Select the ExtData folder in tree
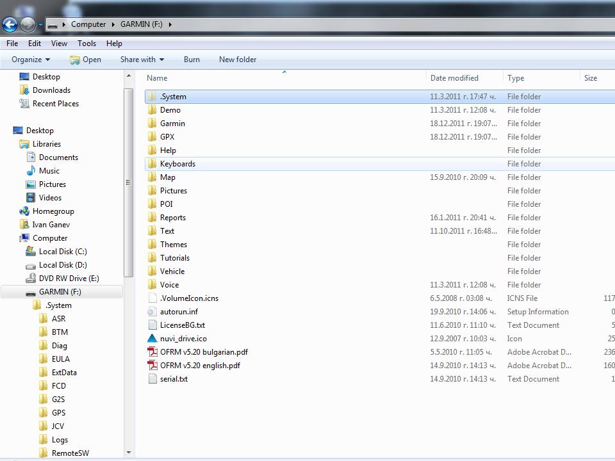Screen dimensions: 615x461 pyautogui.click(x=64, y=373)
